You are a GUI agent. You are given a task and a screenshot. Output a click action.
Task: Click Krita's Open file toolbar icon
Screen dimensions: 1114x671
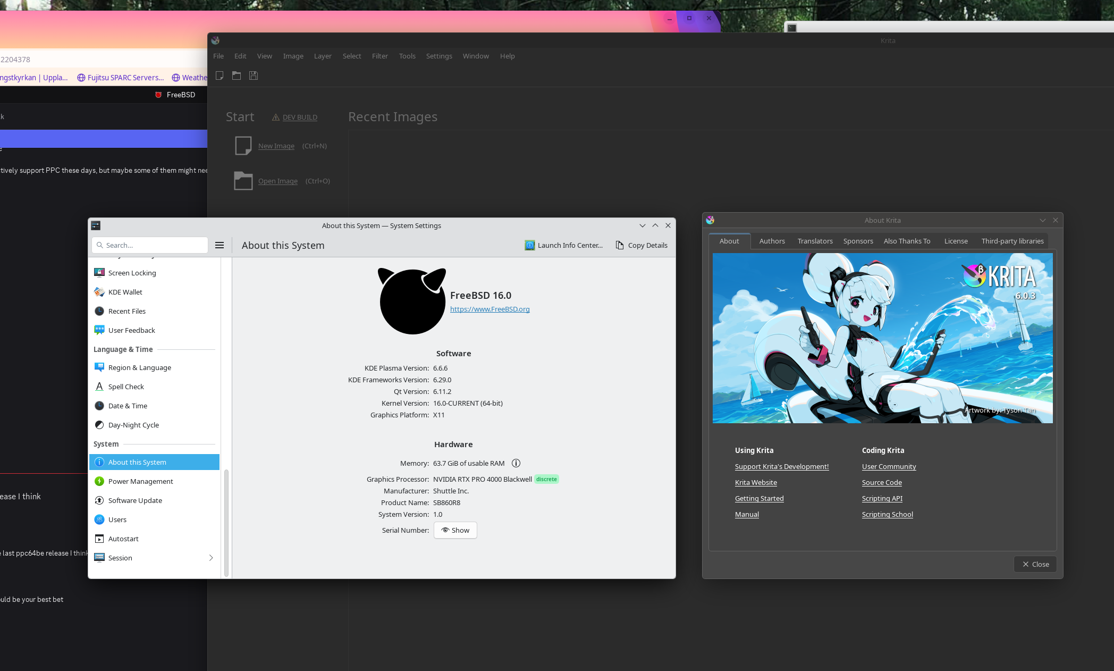pyautogui.click(x=237, y=76)
